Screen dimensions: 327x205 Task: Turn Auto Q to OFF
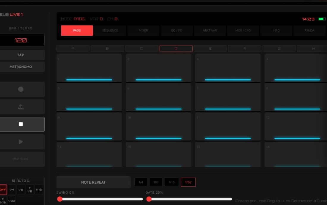pos(3,190)
